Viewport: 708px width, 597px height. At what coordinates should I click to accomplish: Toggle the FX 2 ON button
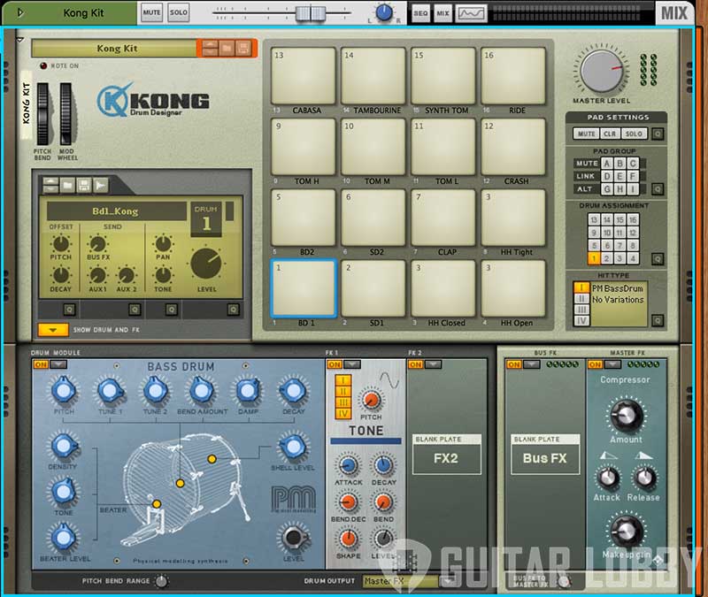point(415,364)
